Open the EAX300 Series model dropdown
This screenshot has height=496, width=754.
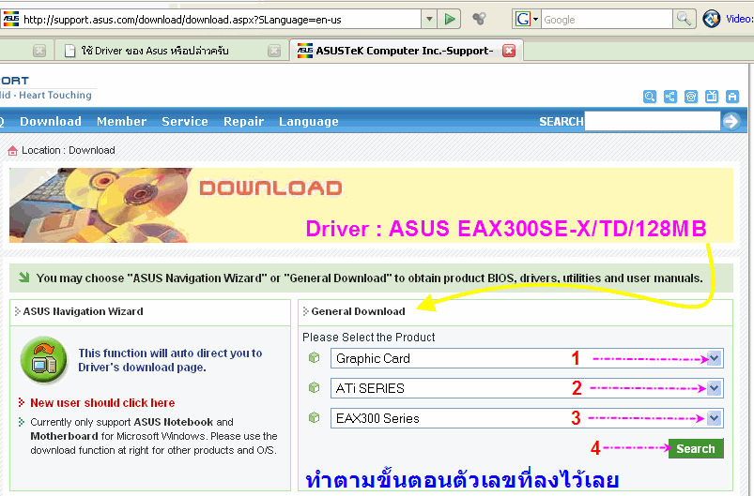tap(527, 418)
